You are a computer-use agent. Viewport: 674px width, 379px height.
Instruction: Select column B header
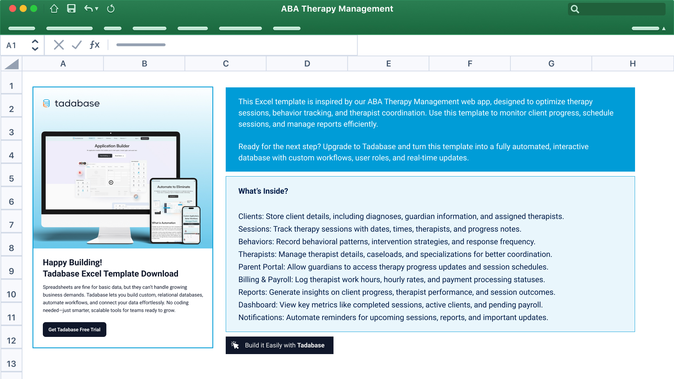tap(144, 64)
